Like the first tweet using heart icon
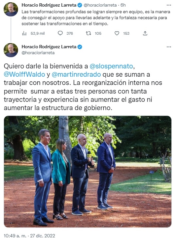This screenshot has width=176, height=238. [117, 33]
